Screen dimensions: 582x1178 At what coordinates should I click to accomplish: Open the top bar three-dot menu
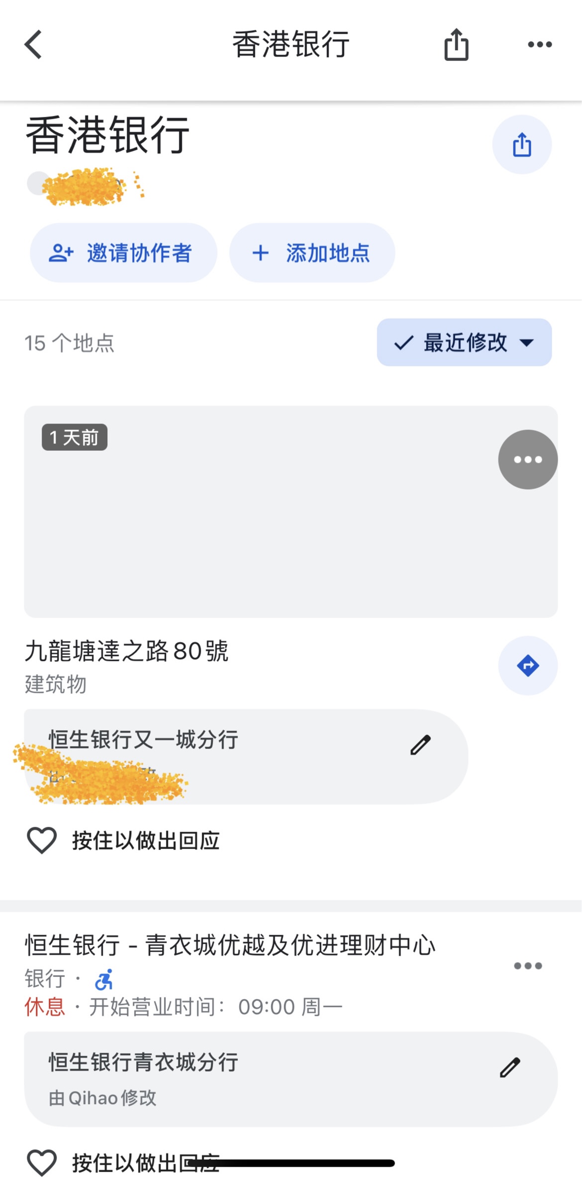pos(540,45)
